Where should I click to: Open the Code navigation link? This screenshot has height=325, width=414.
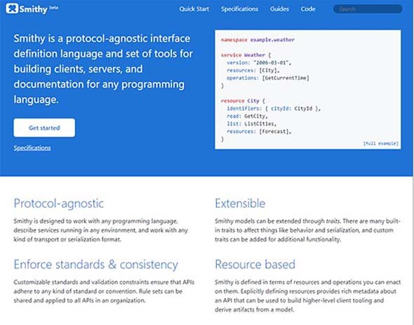308,9
